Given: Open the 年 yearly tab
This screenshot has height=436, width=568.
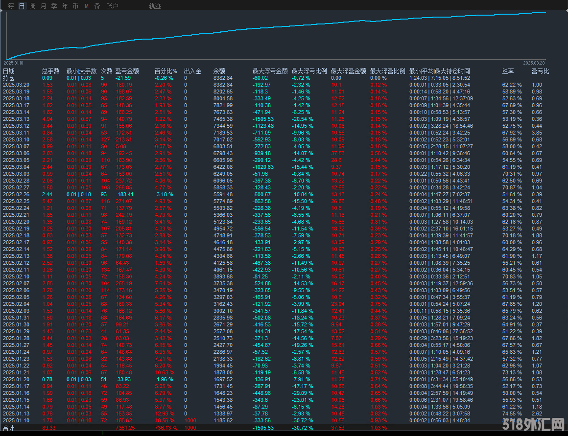Looking at the screenshot, I should 65,6.
